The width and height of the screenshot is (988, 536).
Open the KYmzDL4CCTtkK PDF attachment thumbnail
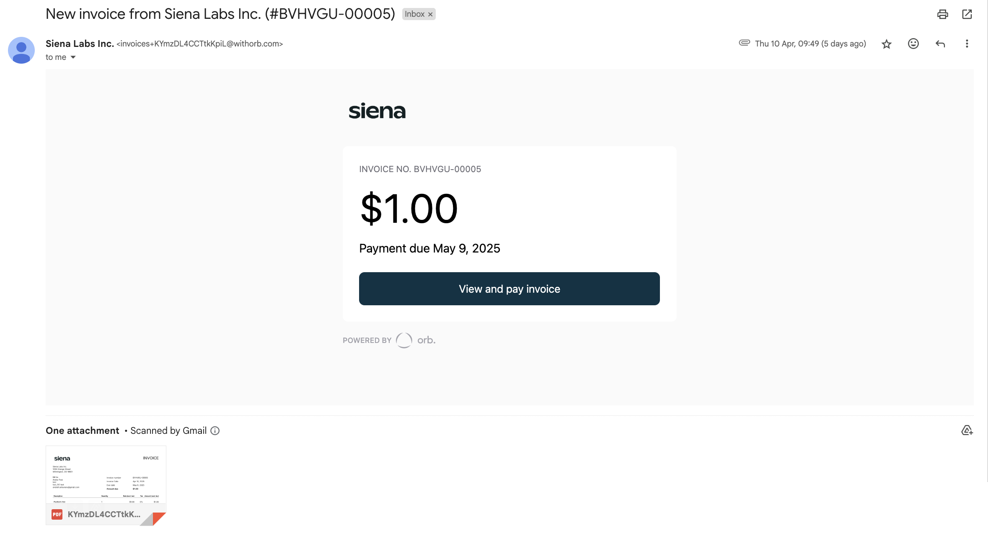(x=106, y=485)
